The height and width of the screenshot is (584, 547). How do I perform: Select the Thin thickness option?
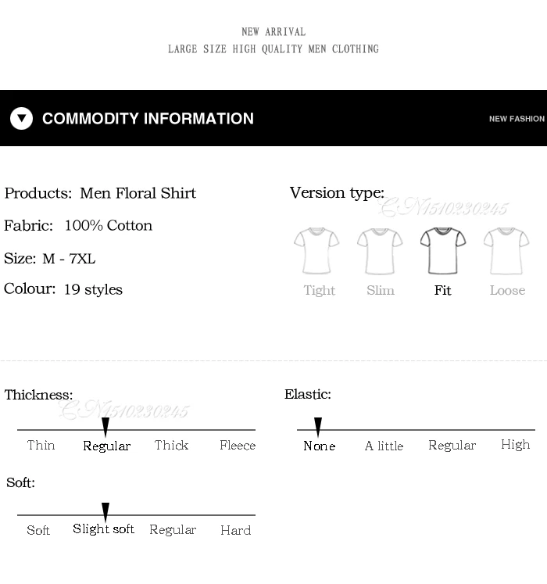pyautogui.click(x=41, y=445)
